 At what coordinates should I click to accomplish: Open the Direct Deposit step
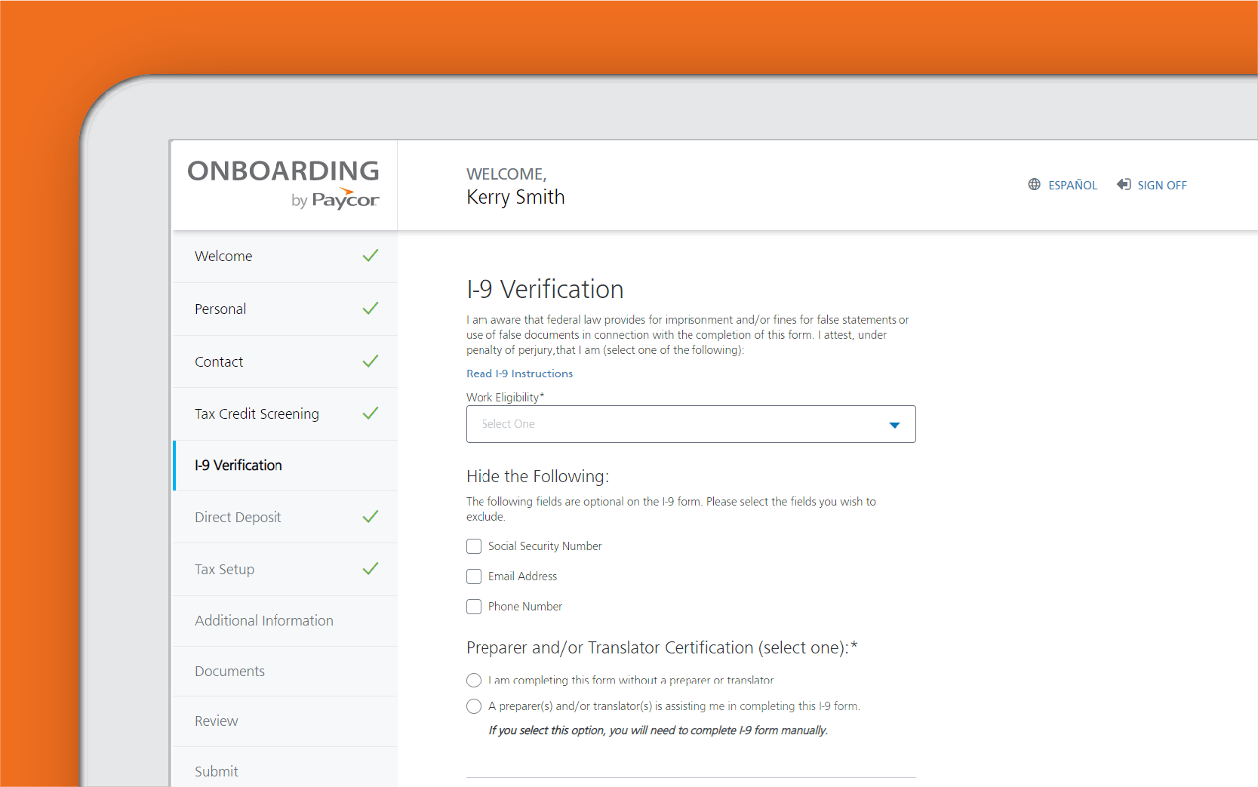(x=285, y=518)
